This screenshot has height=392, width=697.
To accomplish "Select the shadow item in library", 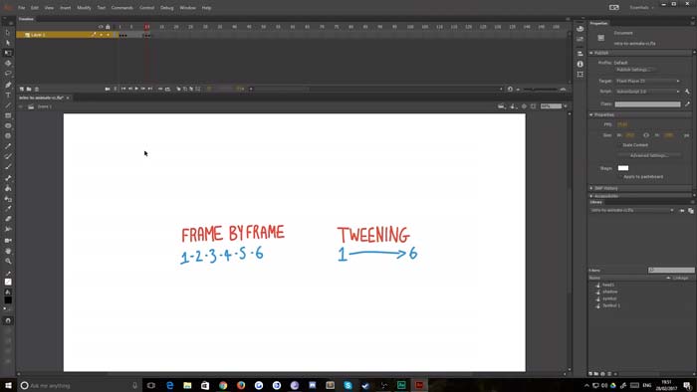I will (x=609, y=292).
